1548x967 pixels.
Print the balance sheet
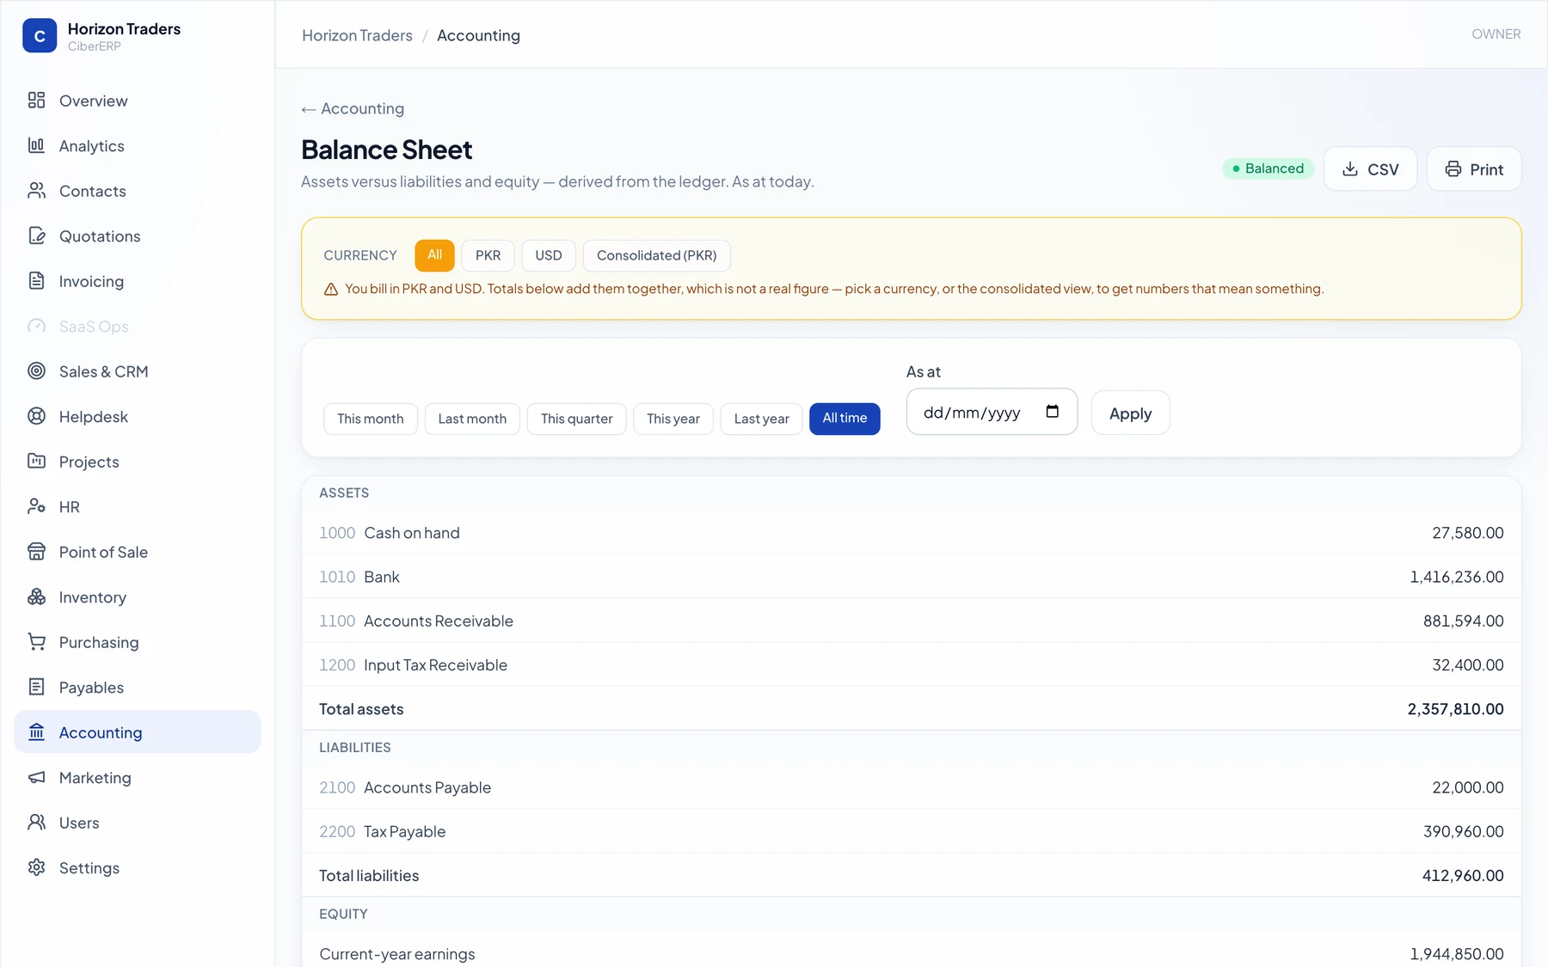tap(1474, 169)
